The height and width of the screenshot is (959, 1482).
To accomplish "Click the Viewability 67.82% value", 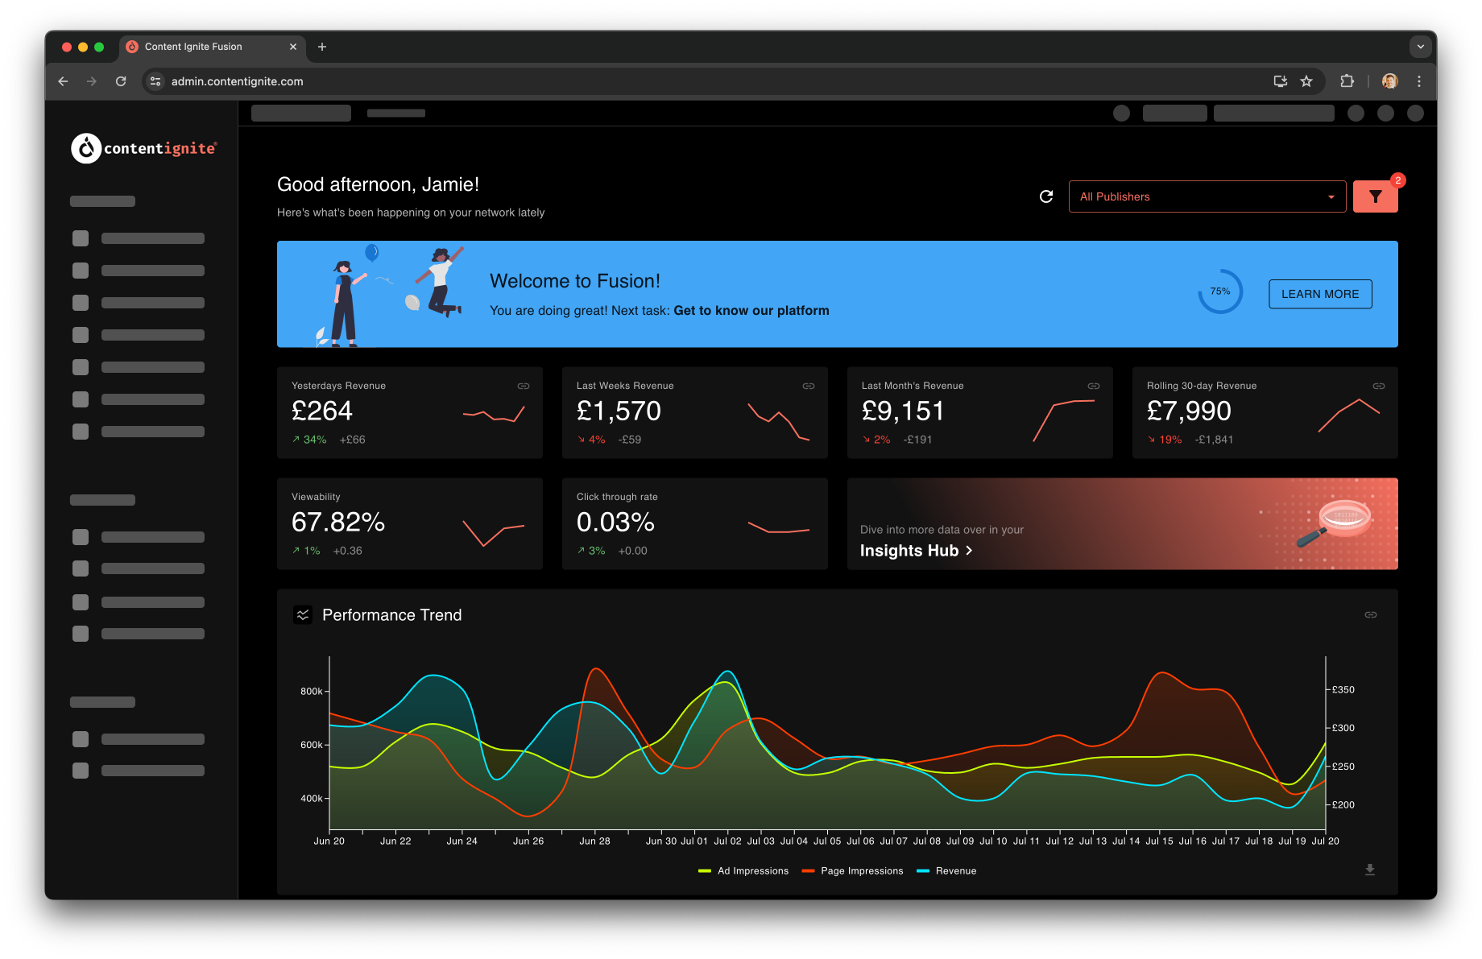I will 338,523.
